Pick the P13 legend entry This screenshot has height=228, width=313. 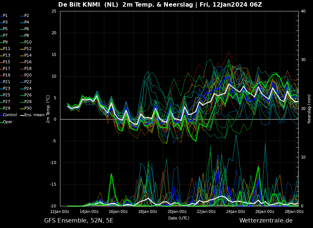click(5, 55)
